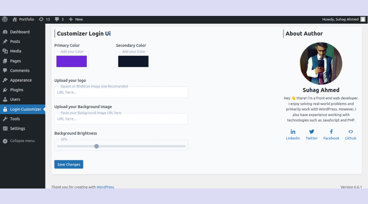The height and width of the screenshot is (204, 368).
Task: Click the Comments icon in sidebar
Action: 5,71
